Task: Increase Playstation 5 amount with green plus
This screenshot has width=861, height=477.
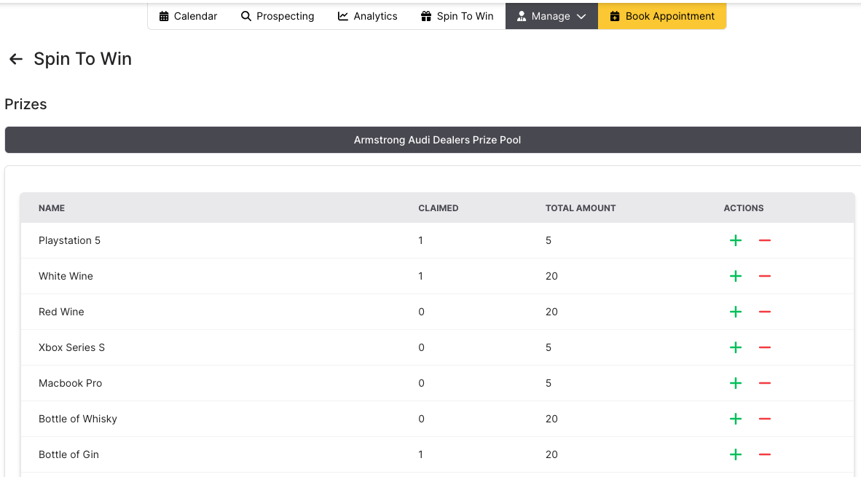Action: point(736,240)
